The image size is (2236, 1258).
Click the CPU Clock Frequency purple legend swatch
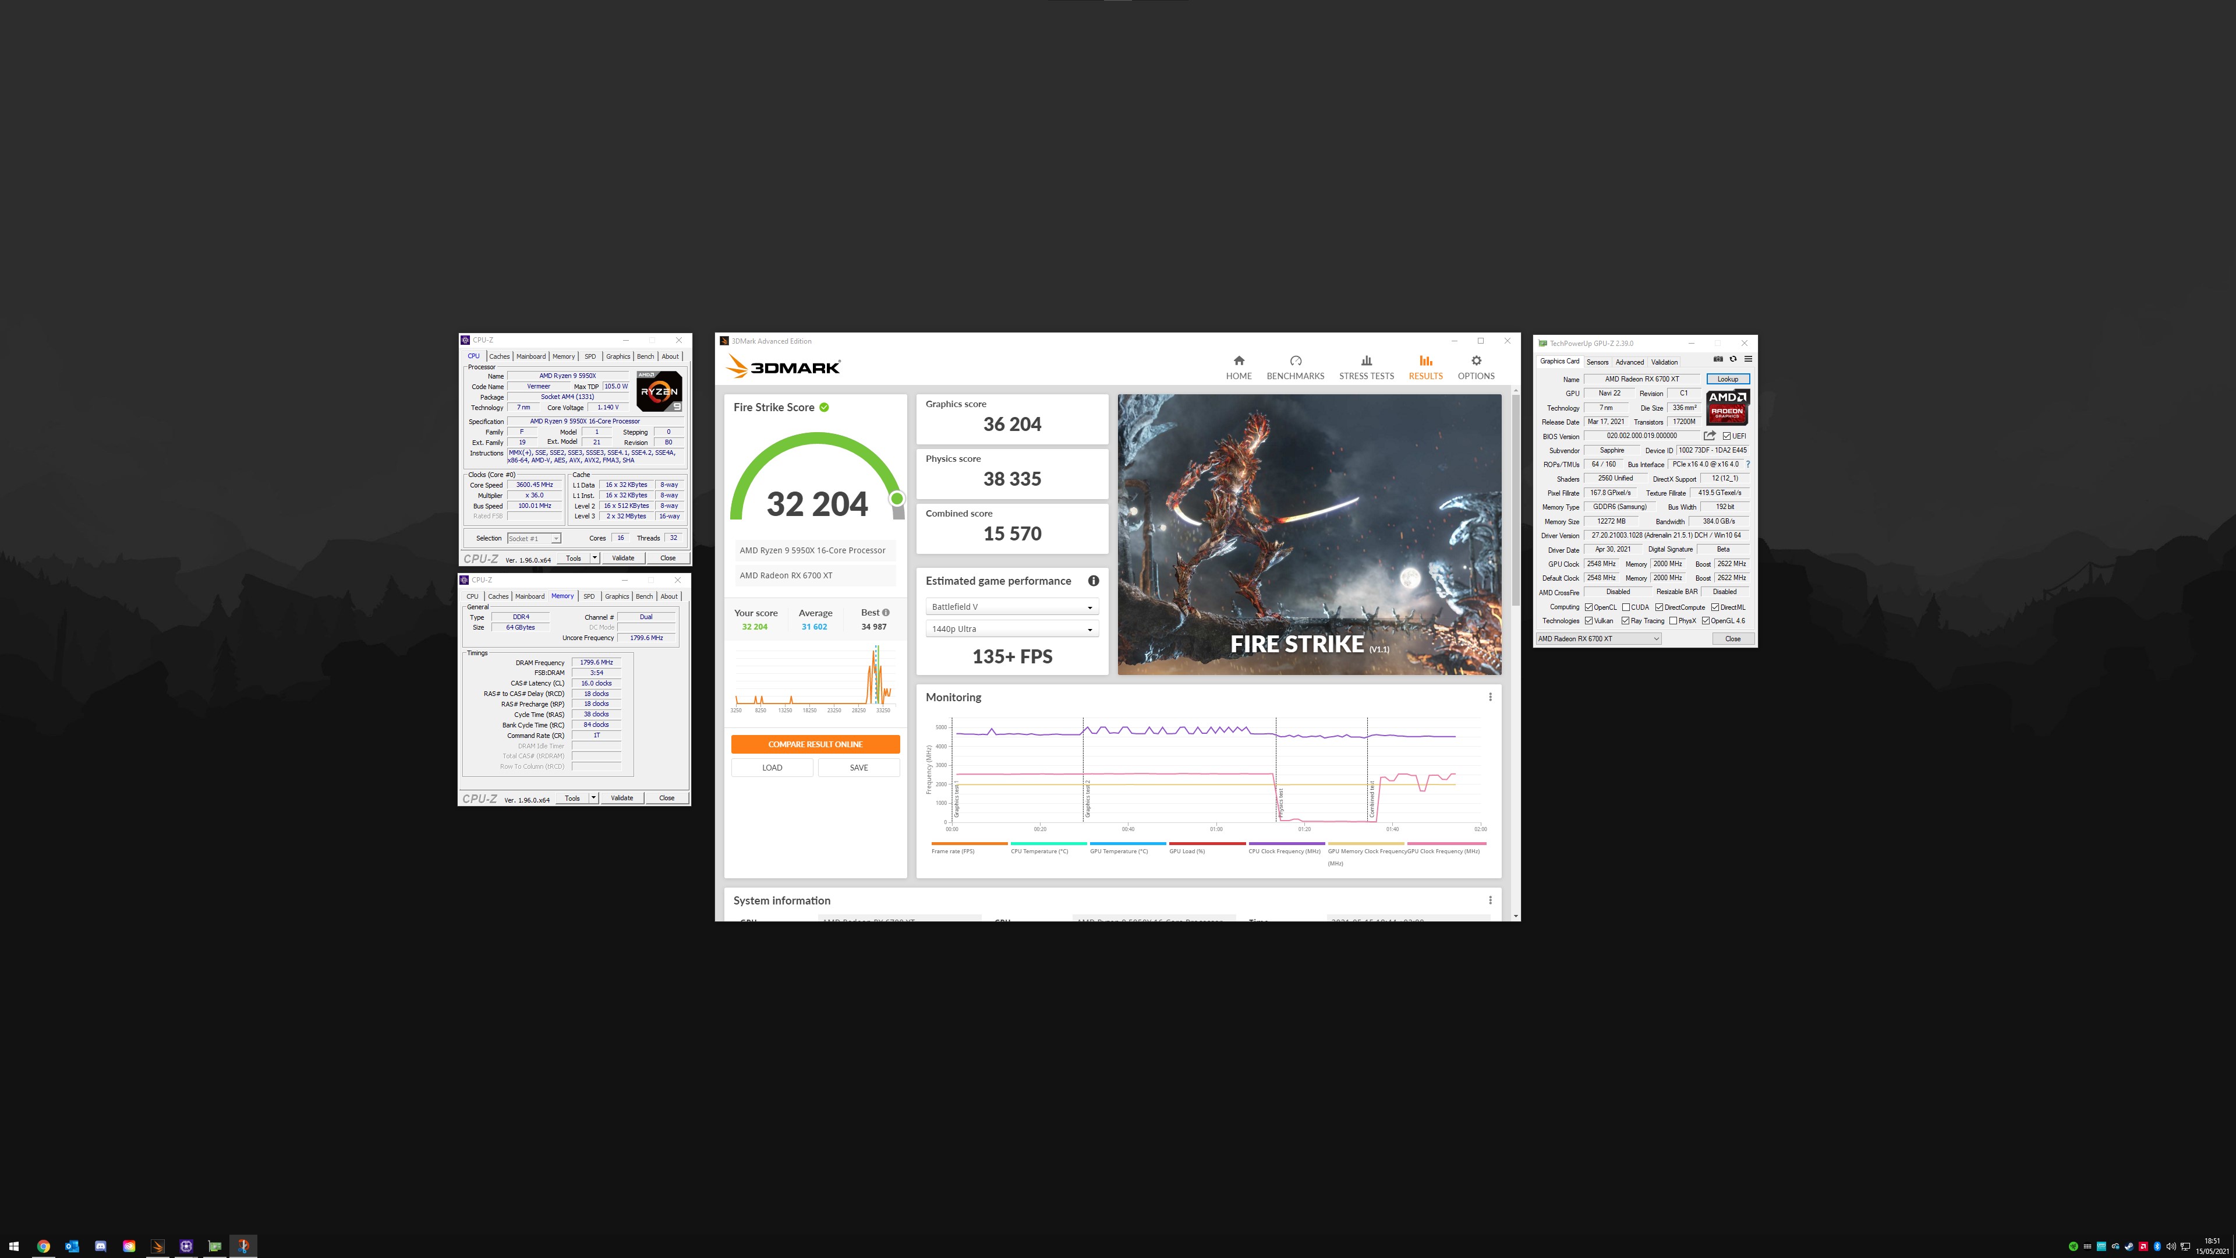click(x=1286, y=843)
